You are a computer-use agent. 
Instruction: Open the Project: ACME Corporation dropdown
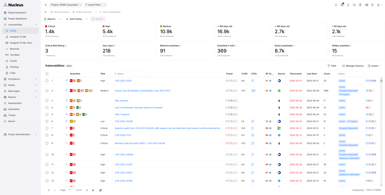(66, 4)
